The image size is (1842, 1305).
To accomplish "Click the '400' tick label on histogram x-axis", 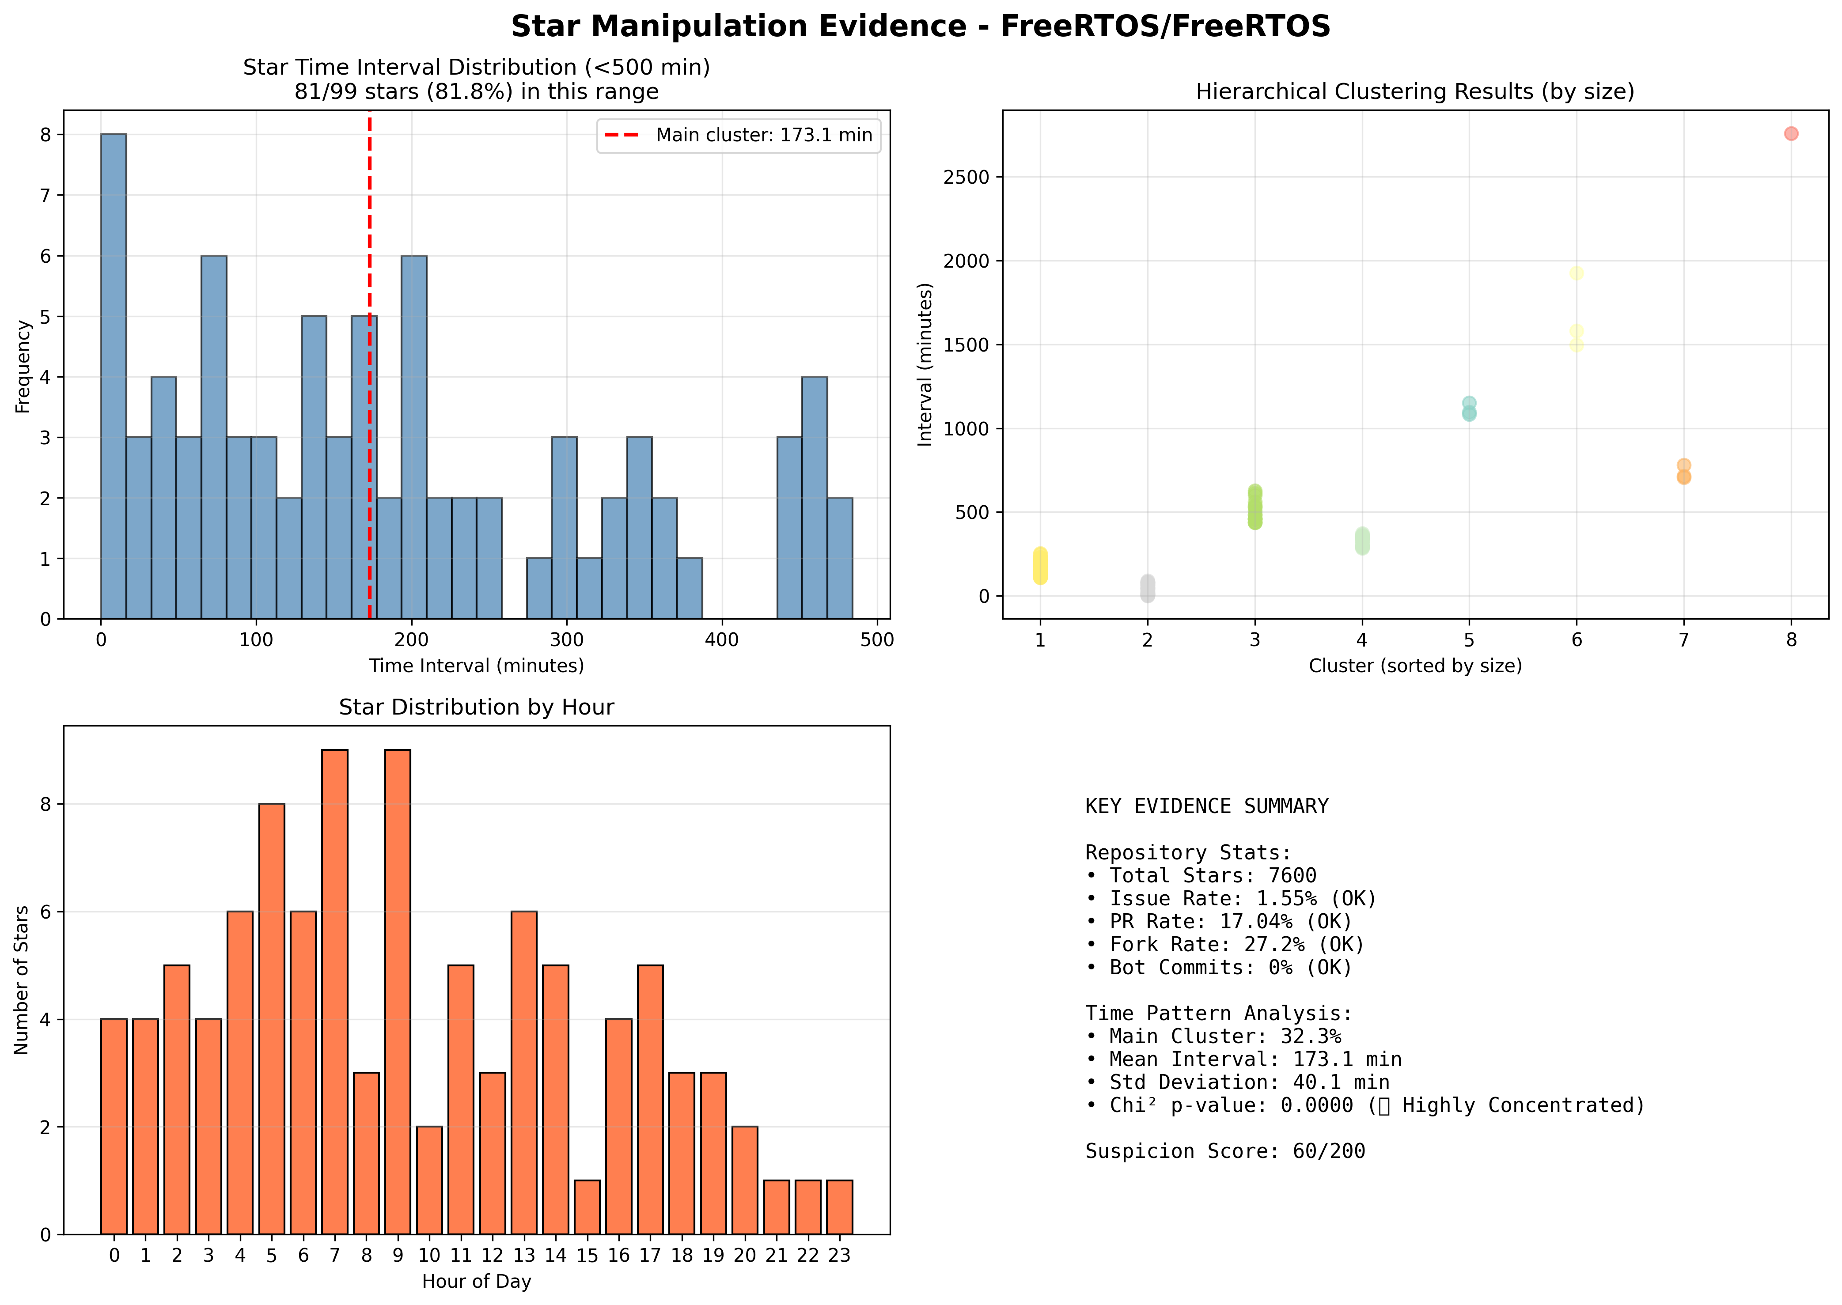I will [722, 640].
